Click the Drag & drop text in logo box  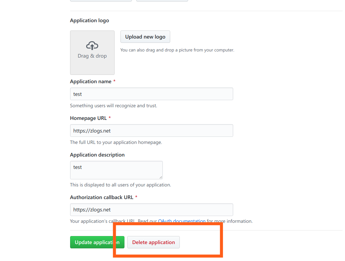(92, 56)
